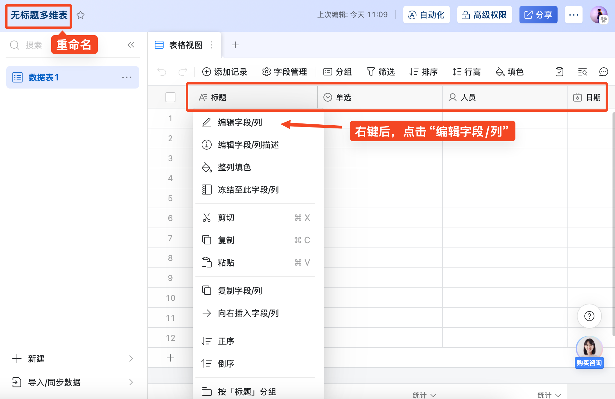Collapse the left sidebar panel
Screen dimensions: 615x399
tap(131, 45)
